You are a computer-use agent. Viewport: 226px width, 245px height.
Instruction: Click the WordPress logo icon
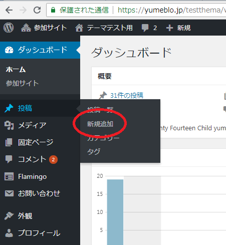coord(9,28)
